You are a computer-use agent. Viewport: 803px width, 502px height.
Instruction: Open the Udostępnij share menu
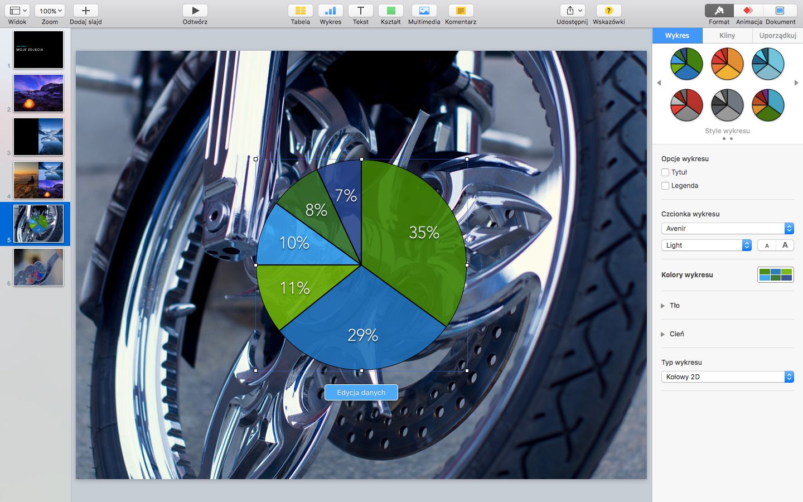[573, 11]
